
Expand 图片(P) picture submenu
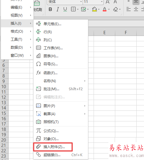61,106
